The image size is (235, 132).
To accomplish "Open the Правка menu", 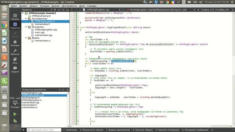I will (x=23, y=6).
